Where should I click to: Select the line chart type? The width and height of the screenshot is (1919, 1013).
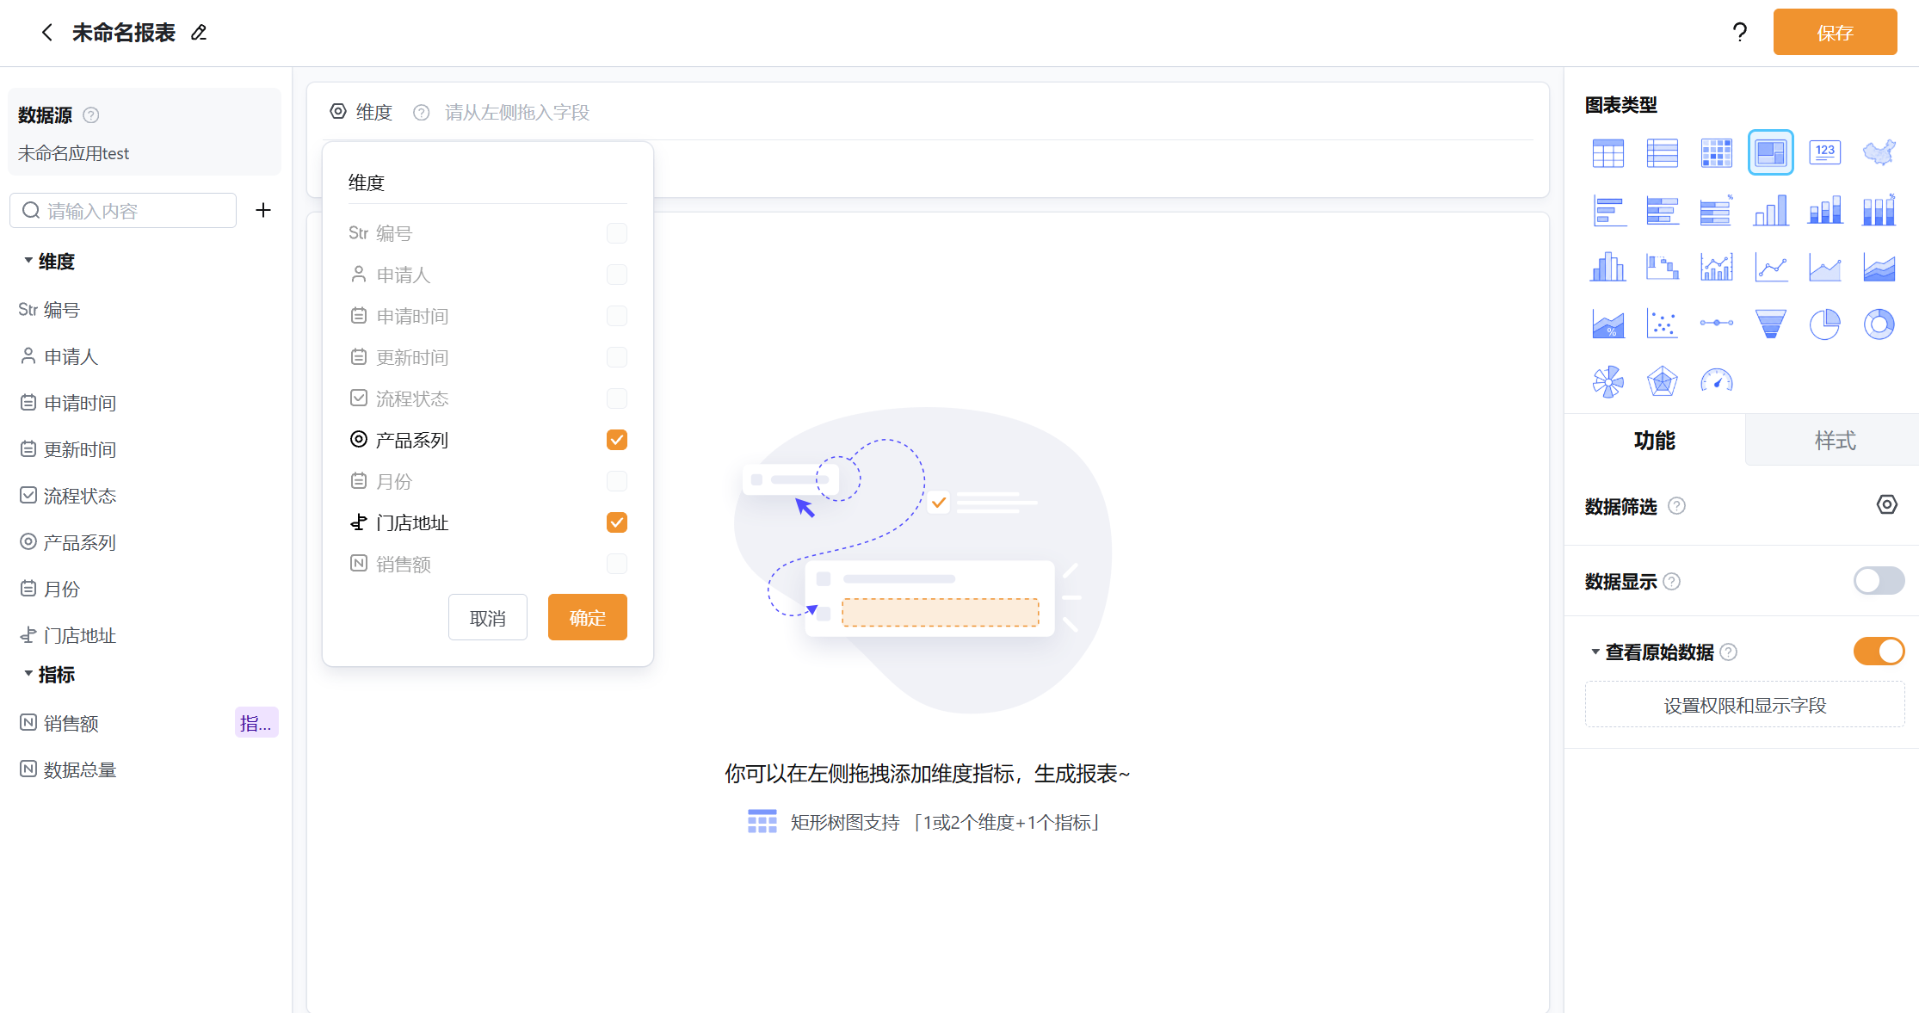(1770, 267)
